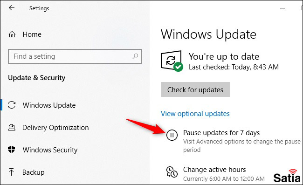
Task: Click 'Currently 6:00 AM to 12:00 AM' text
Action: (224, 178)
